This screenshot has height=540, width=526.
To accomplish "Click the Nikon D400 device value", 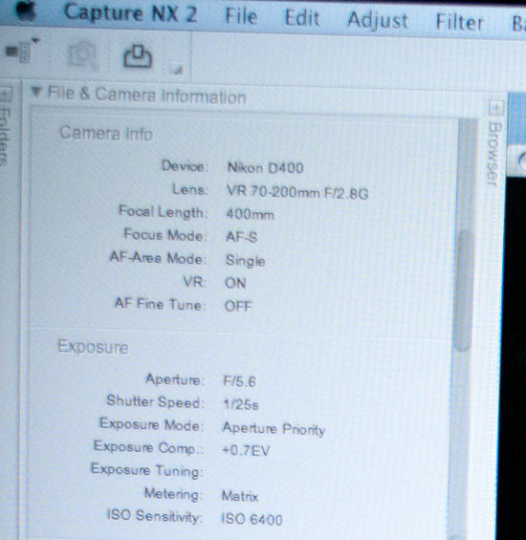I will click(266, 168).
